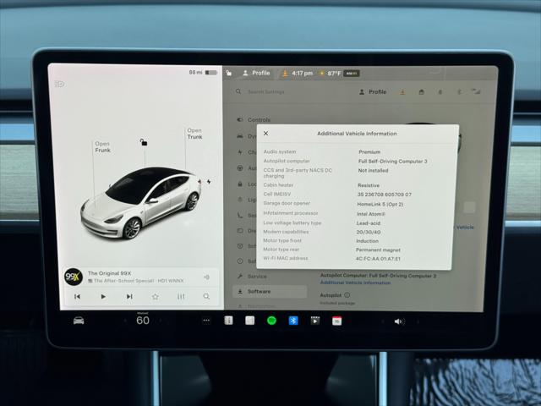Close the Additional Vehicle Information dialog
541x406 pixels.
265,134
